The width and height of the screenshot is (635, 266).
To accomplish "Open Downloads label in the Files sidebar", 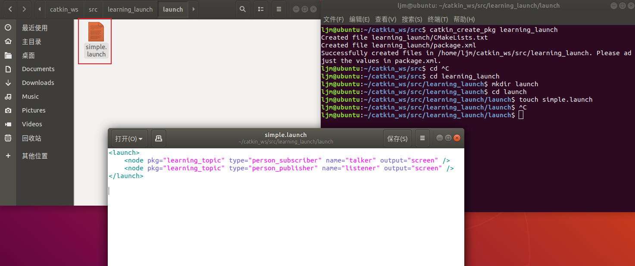I will (38, 83).
